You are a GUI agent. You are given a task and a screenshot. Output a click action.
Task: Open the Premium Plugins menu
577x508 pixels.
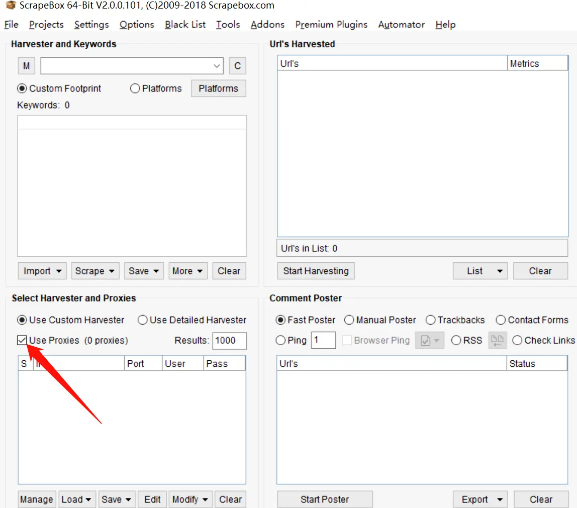pos(331,25)
